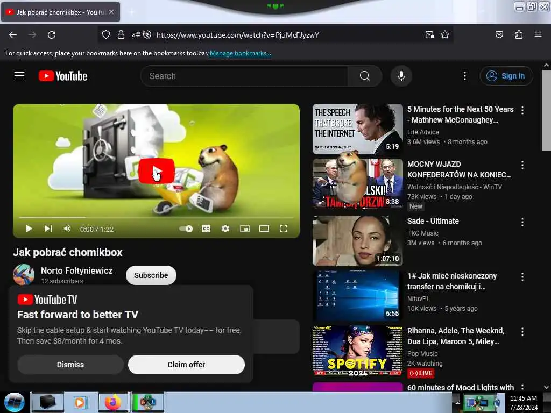551x413 pixels.
Task: Open 1# Jak mieć nieskonczony transfer video
Action: pyautogui.click(x=452, y=281)
